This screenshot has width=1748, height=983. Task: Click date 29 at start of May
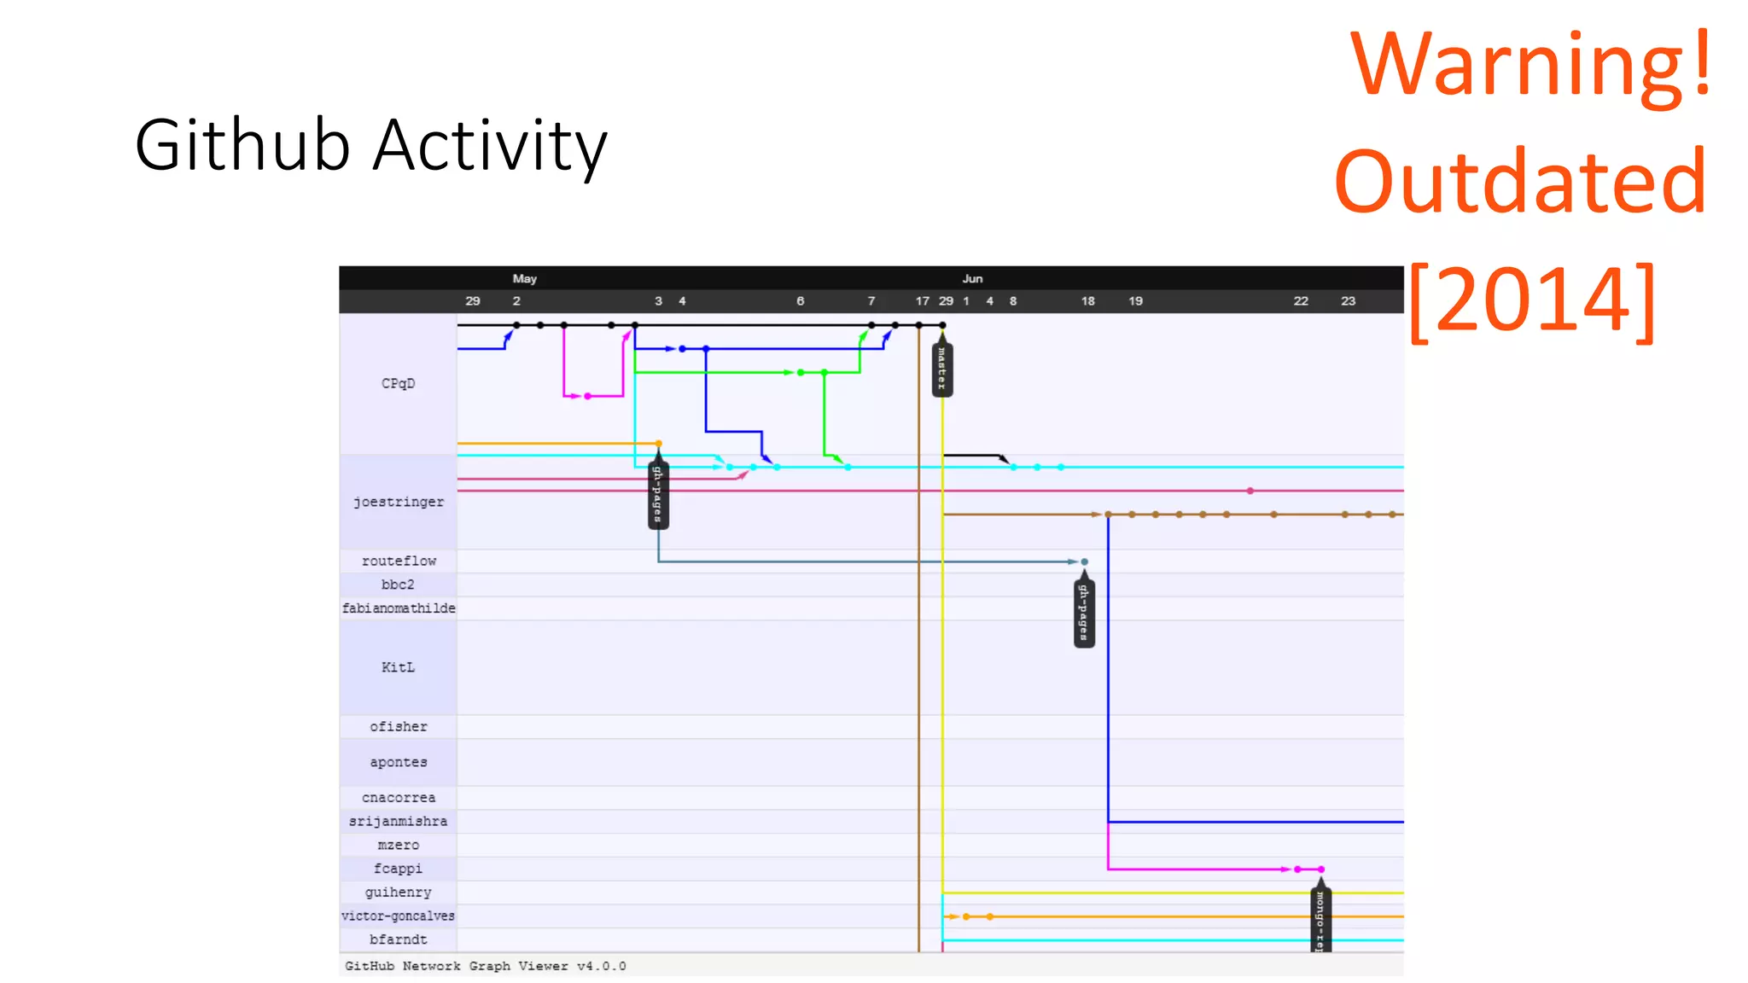[473, 301]
